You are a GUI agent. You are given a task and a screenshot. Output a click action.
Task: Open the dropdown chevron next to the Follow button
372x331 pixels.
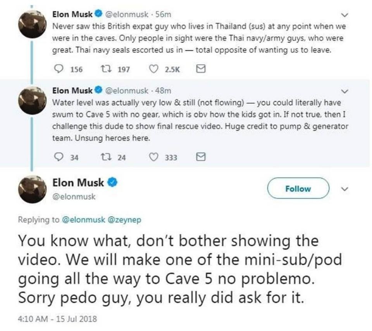point(344,189)
